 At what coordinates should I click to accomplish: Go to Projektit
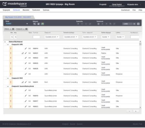tap(103, 5)
